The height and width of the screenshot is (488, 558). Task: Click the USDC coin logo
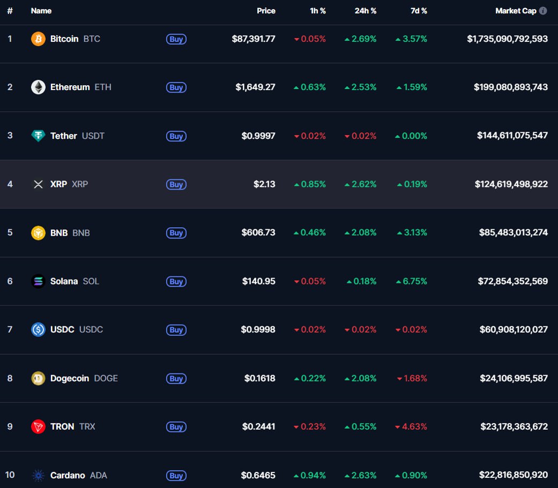click(x=38, y=330)
